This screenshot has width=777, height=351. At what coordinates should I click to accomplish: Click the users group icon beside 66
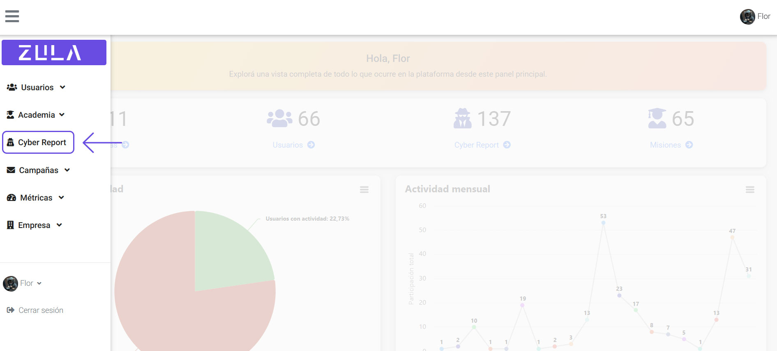(279, 119)
